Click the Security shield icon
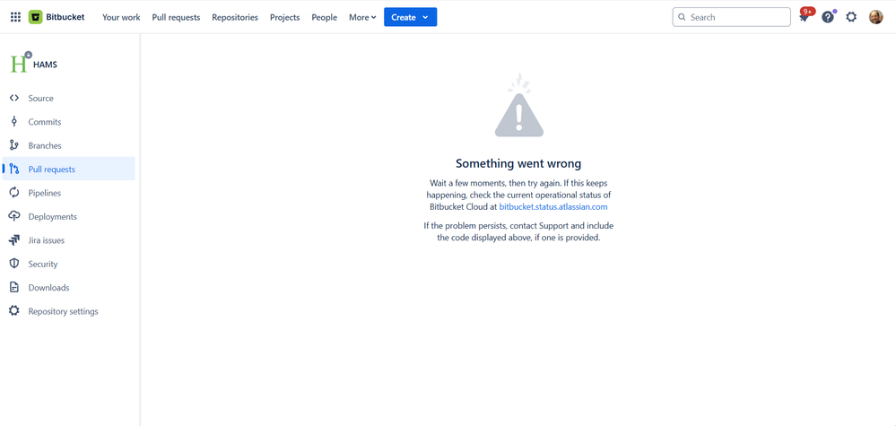 [x=14, y=264]
